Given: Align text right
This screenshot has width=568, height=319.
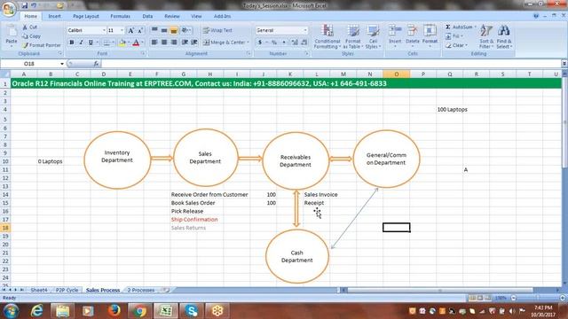Looking at the screenshot, I should [174, 43].
